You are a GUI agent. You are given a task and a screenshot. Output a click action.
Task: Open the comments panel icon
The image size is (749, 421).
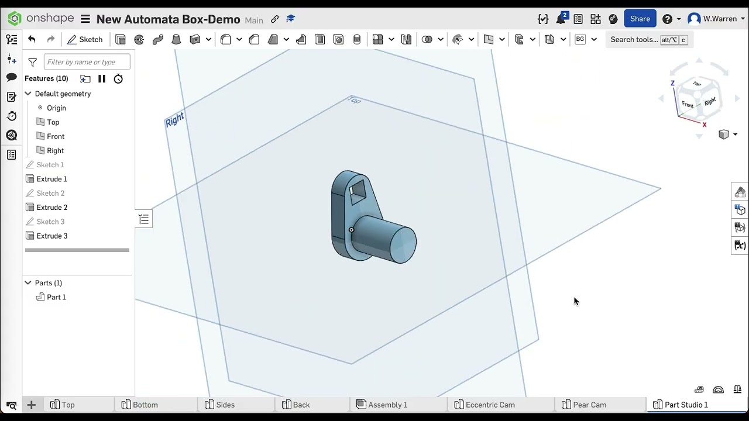(12, 78)
